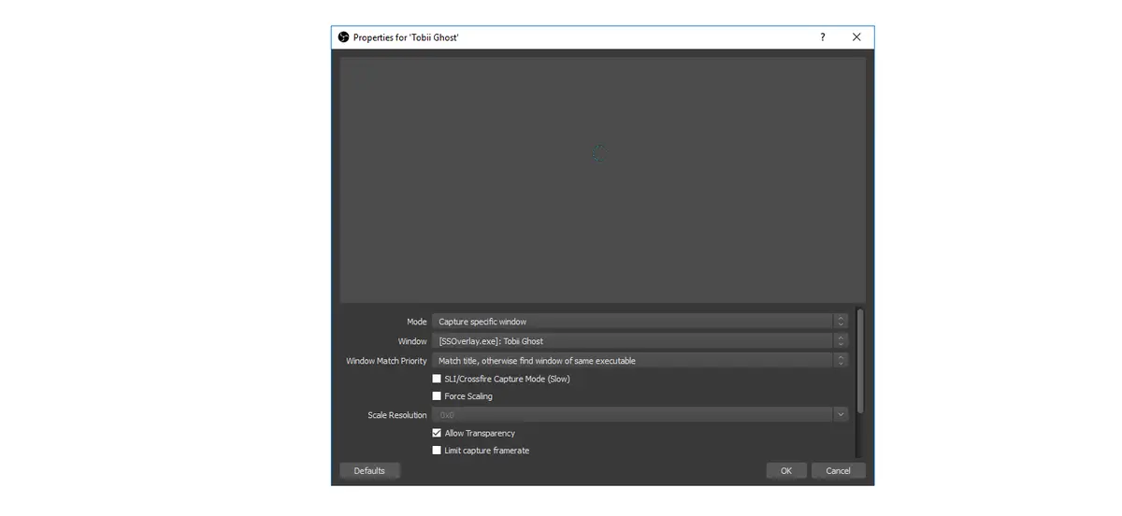The image size is (1122, 516).
Task: Disable the Allow Transparency checkbox
Action: [x=437, y=433]
